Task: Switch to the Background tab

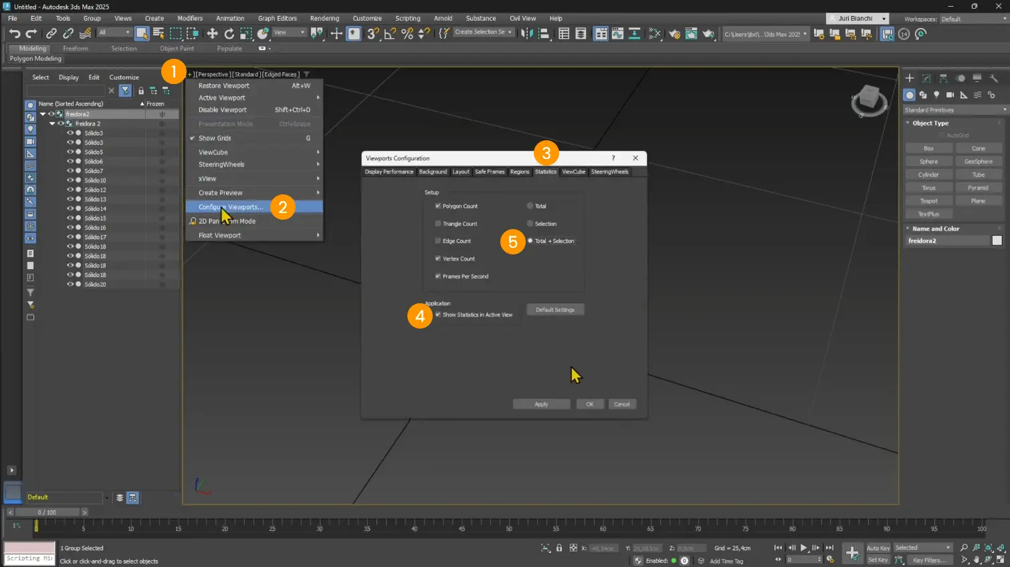Action: (x=433, y=172)
